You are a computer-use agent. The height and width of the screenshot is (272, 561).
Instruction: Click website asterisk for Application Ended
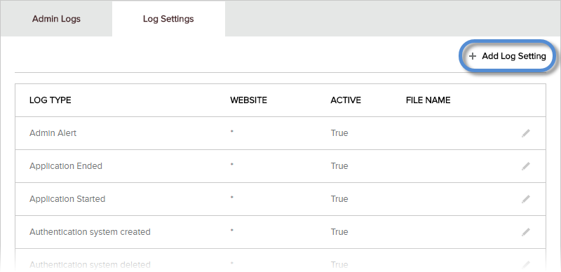click(232, 165)
